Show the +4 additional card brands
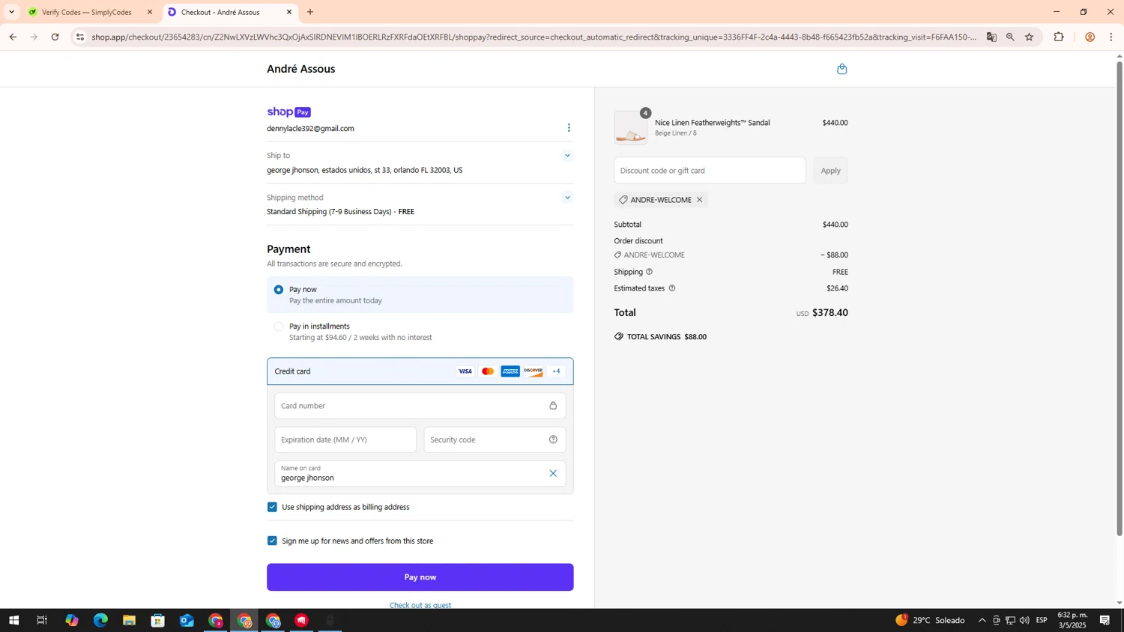Viewport: 1124px width, 632px height. [x=556, y=371]
